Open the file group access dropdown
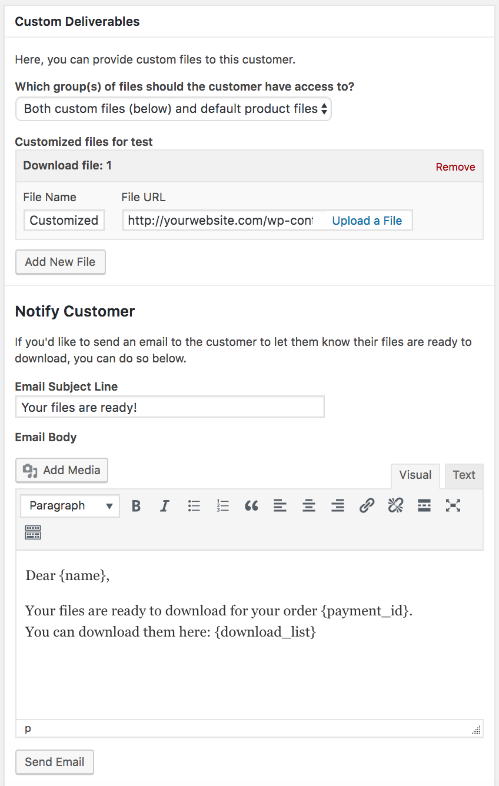 [x=174, y=109]
